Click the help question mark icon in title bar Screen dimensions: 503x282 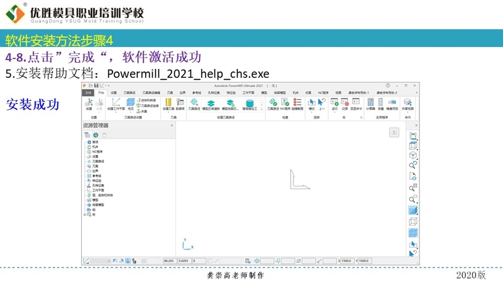coord(388,86)
